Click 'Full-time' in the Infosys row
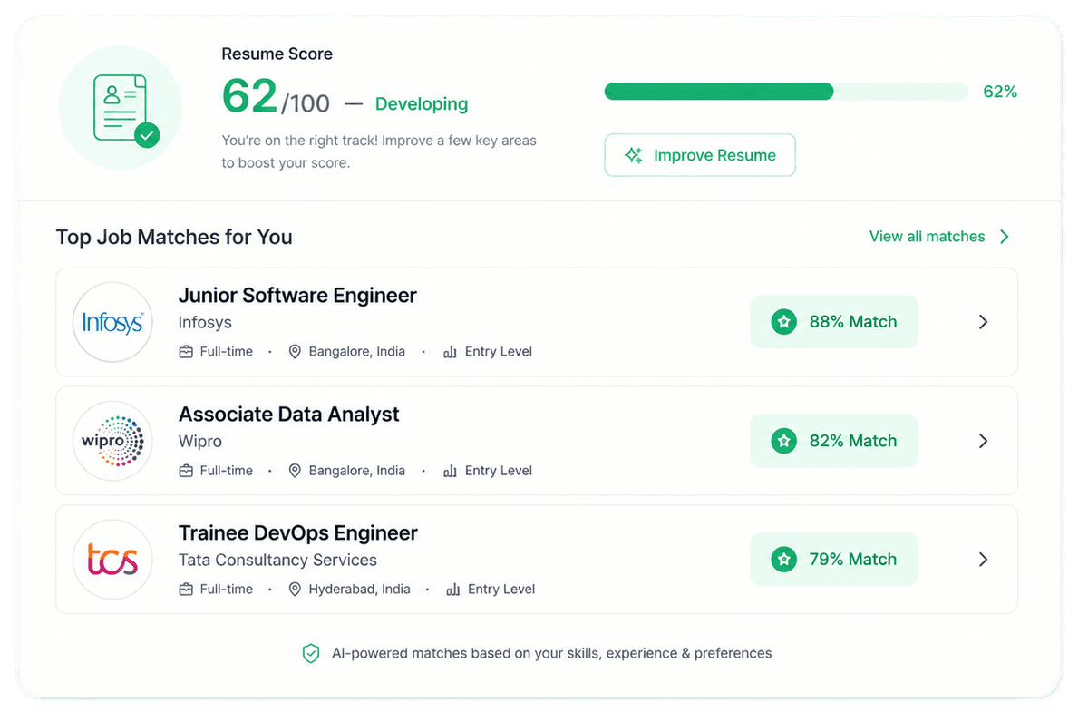The image size is (1088, 712). tap(227, 352)
